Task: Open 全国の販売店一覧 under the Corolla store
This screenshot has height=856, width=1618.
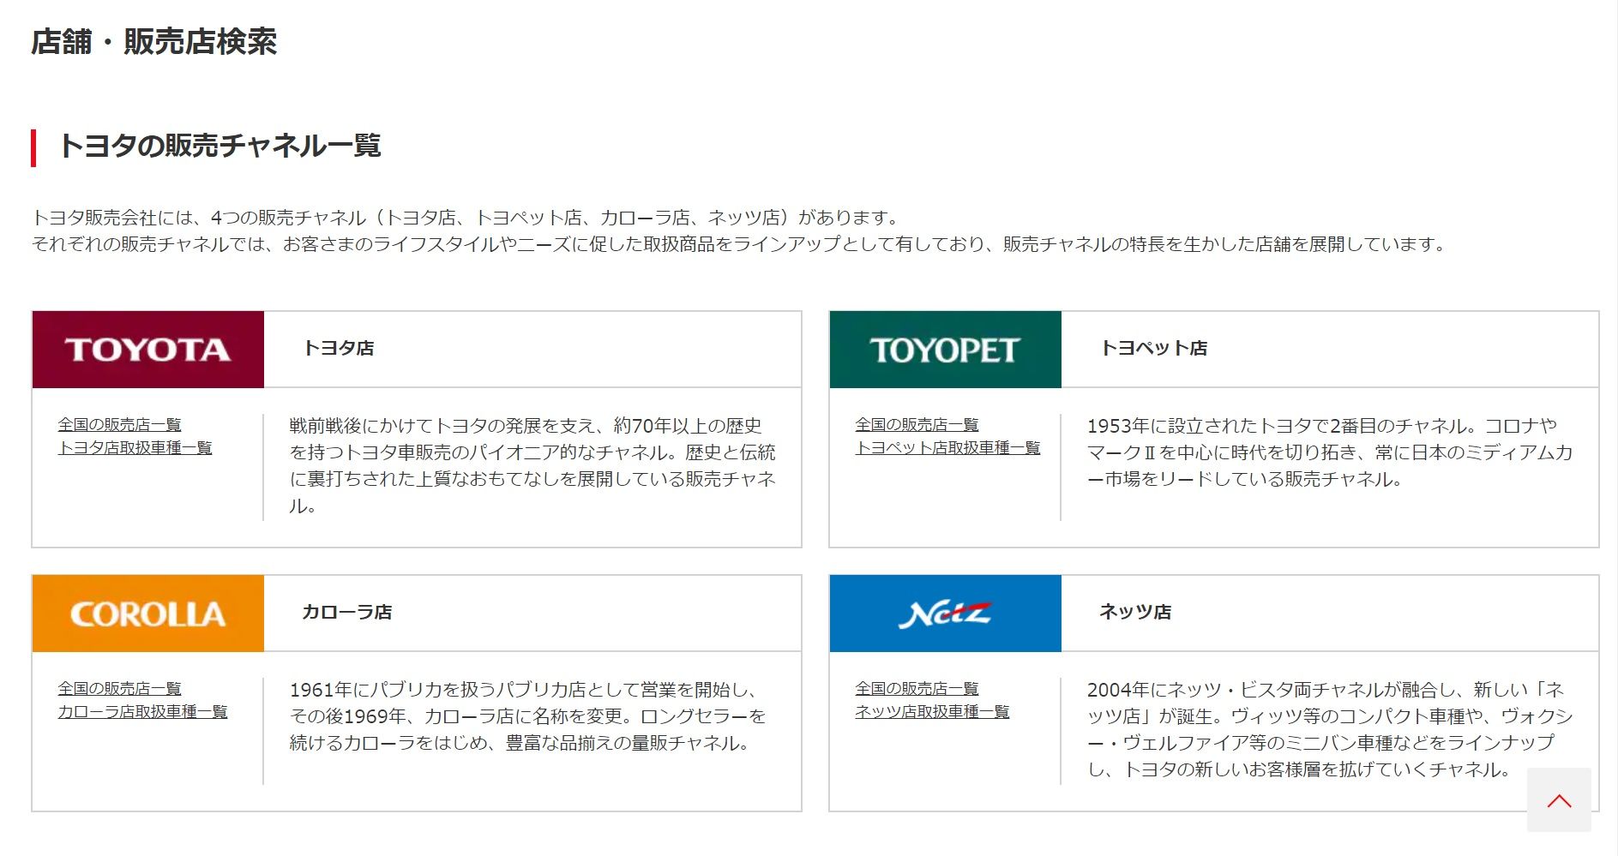Action: pos(119,689)
